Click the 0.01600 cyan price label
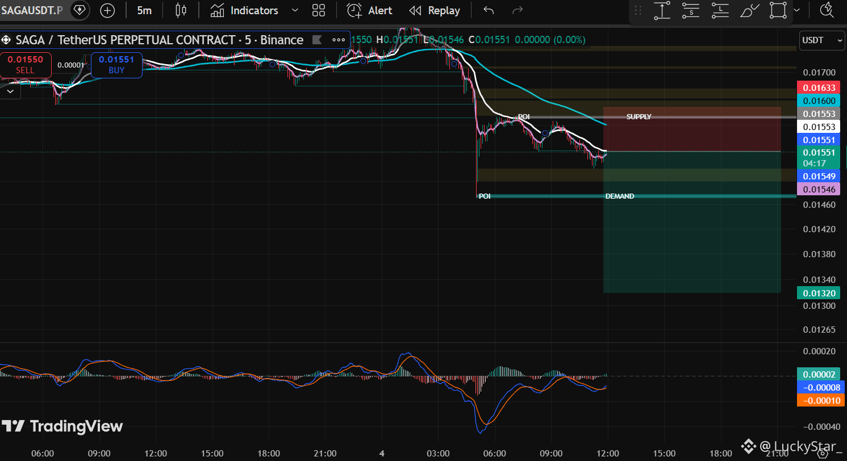The height and width of the screenshot is (461, 847). pos(819,100)
